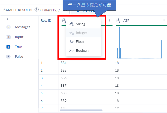Pick Boolean data type option
The height and width of the screenshot is (113, 167).
click(82, 50)
